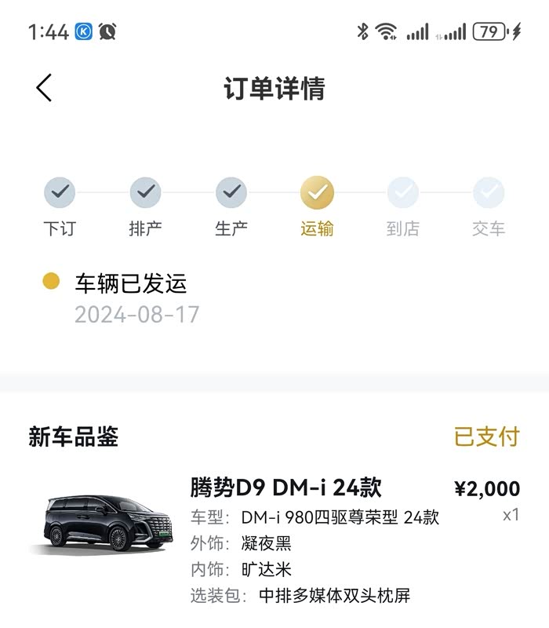This screenshot has width=549, height=628.
Task: Tap the 车辆已发运 shipping status text
Action: [131, 283]
